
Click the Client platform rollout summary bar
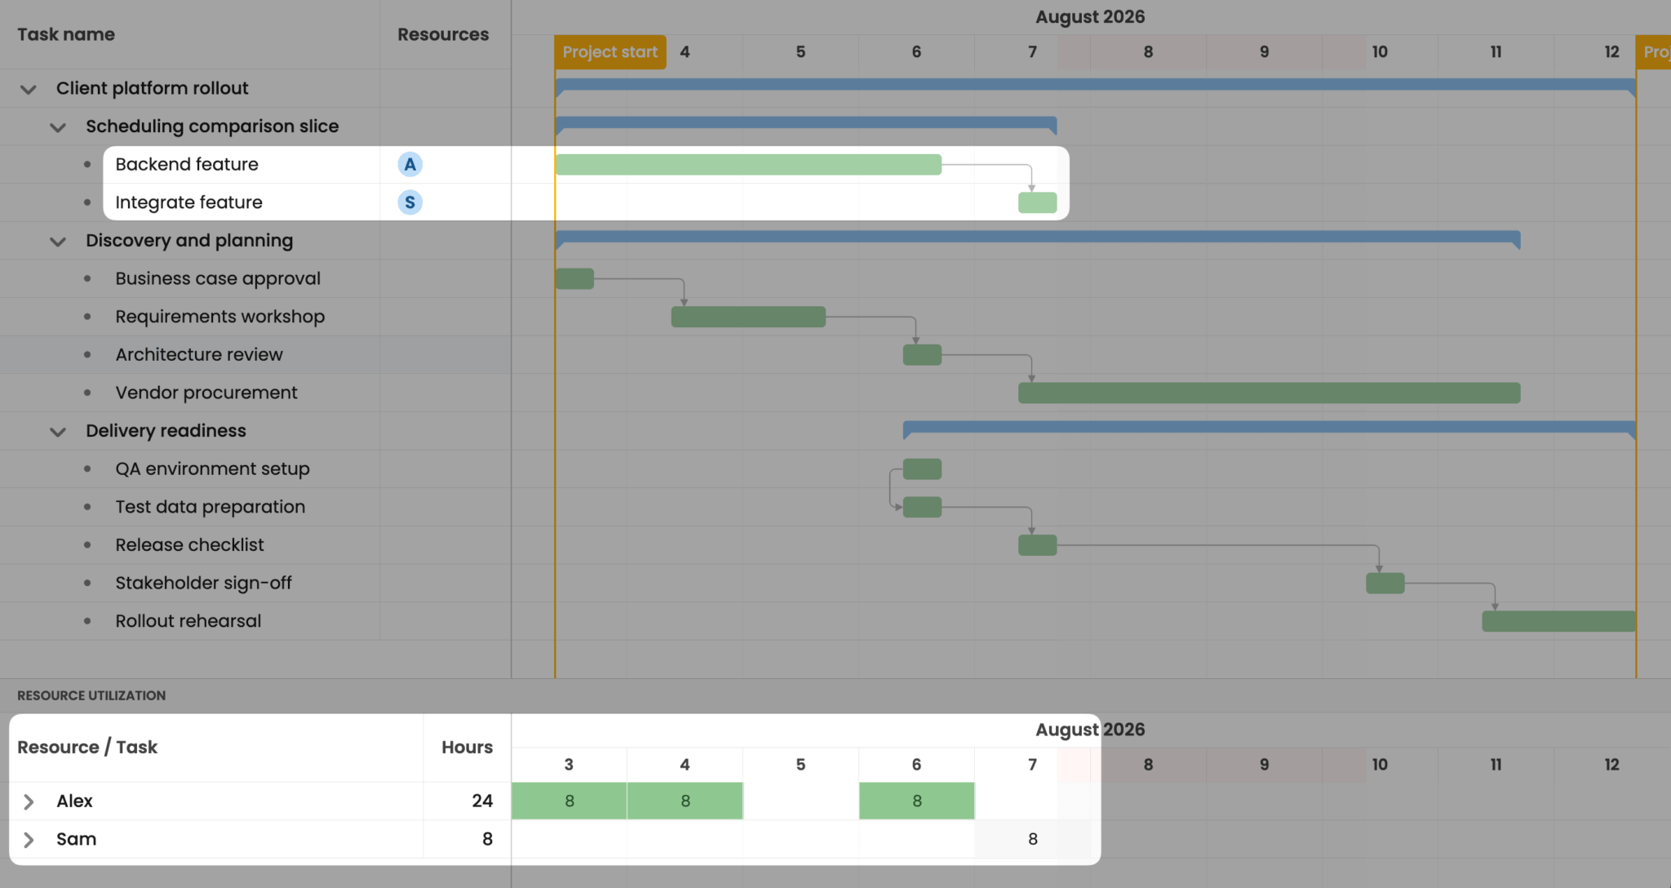(x=1095, y=85)
